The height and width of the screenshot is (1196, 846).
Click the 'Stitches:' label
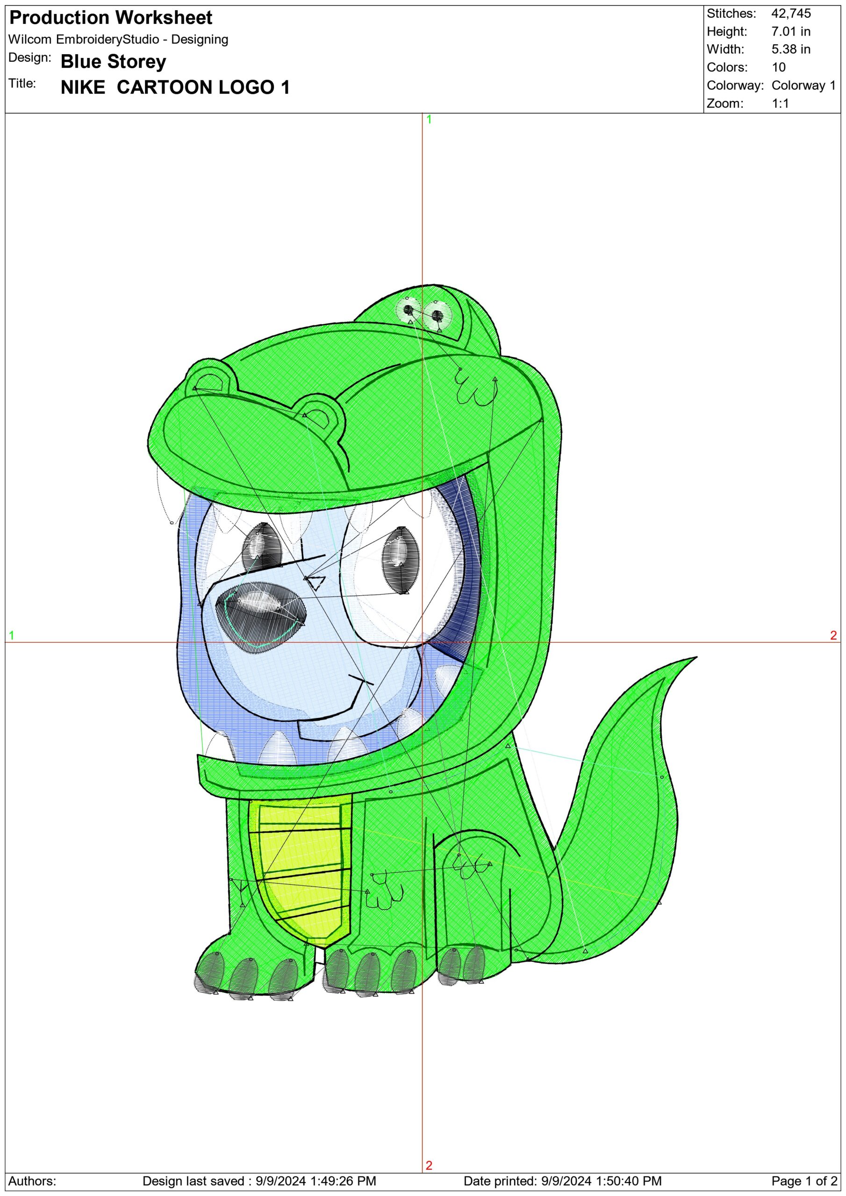[x=731, y=14]
